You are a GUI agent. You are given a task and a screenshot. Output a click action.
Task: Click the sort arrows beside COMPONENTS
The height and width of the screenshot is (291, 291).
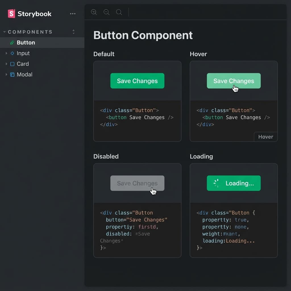[73, 32]
